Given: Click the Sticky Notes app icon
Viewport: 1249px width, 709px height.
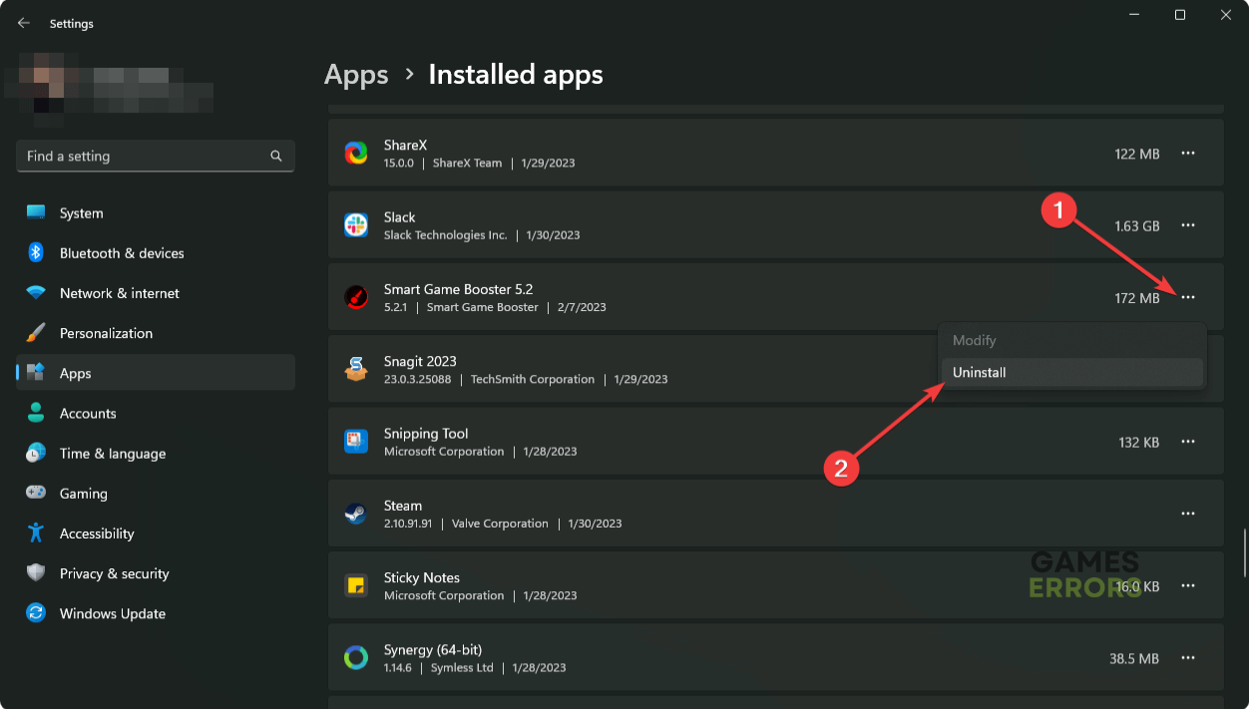Looking at the screenshot, I should (x=356, y=585).
